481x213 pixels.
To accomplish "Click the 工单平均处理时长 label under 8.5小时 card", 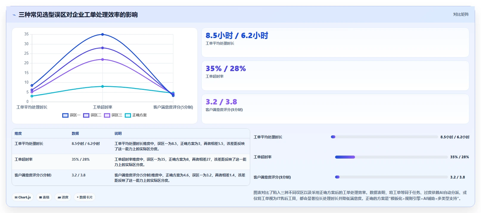I will 220,43.
